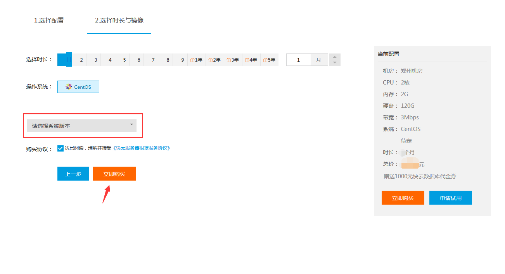Click the up arrow to increase months
Image resolution: width=505 pixels, height=274 pixels.
tap(335, 57)
